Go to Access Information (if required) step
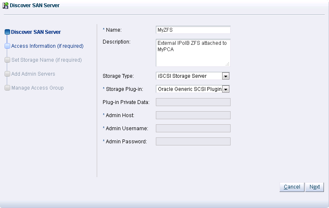This screenshot has height=208, width=329. tap(47, 46)
